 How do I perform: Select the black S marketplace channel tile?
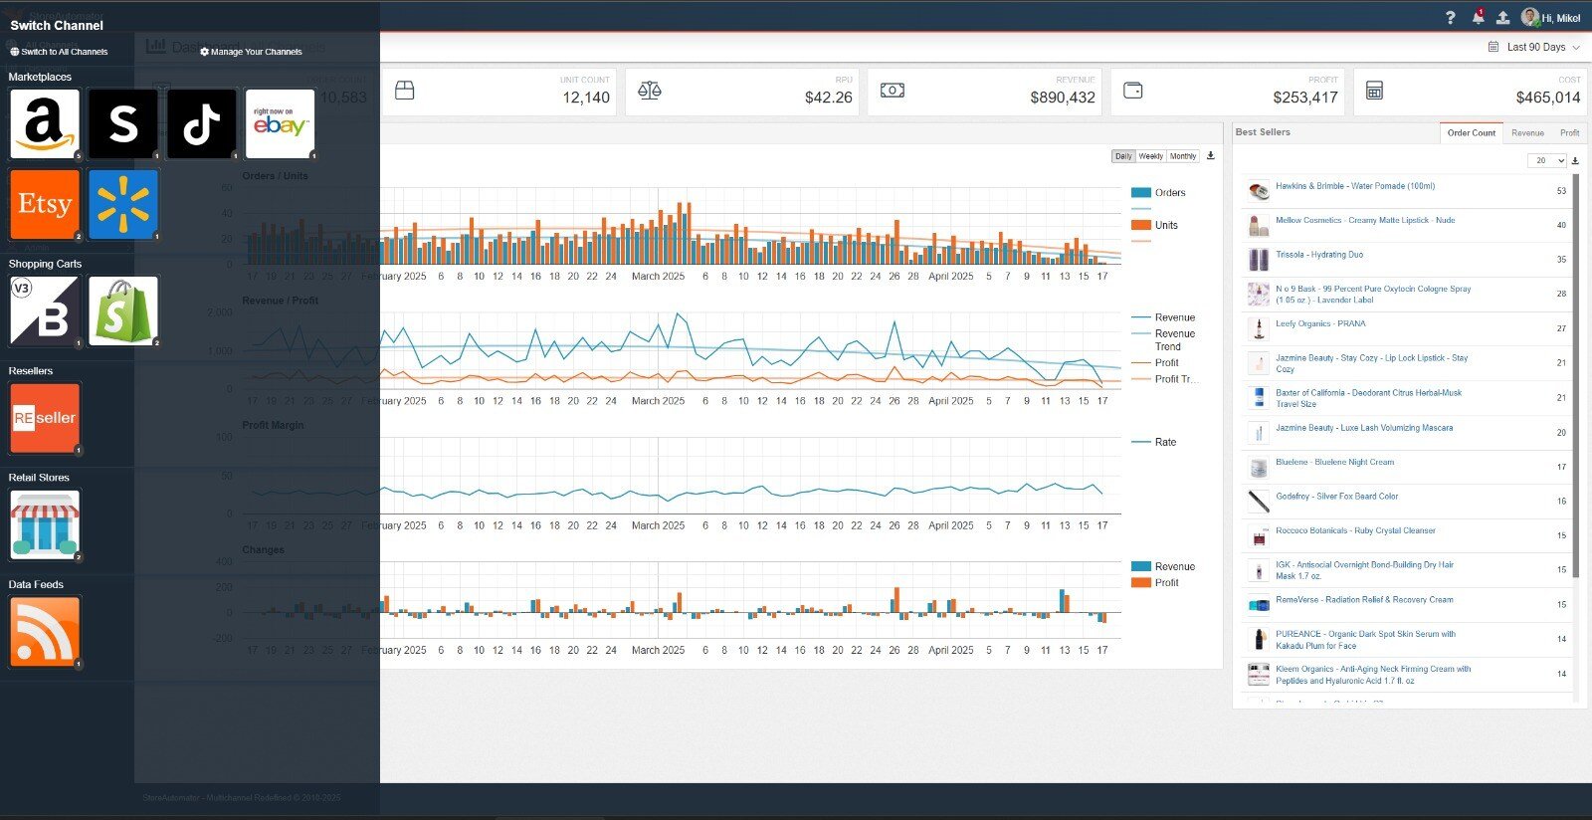123,124
